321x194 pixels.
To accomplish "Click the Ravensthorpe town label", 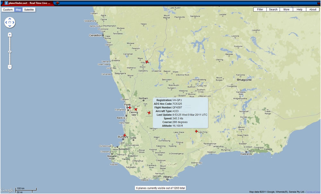I will (210, 144).
